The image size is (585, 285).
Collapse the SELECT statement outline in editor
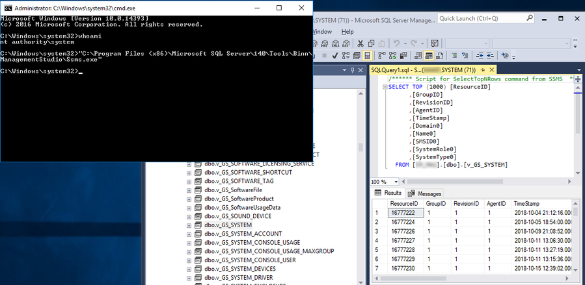(x=385, y=87)
